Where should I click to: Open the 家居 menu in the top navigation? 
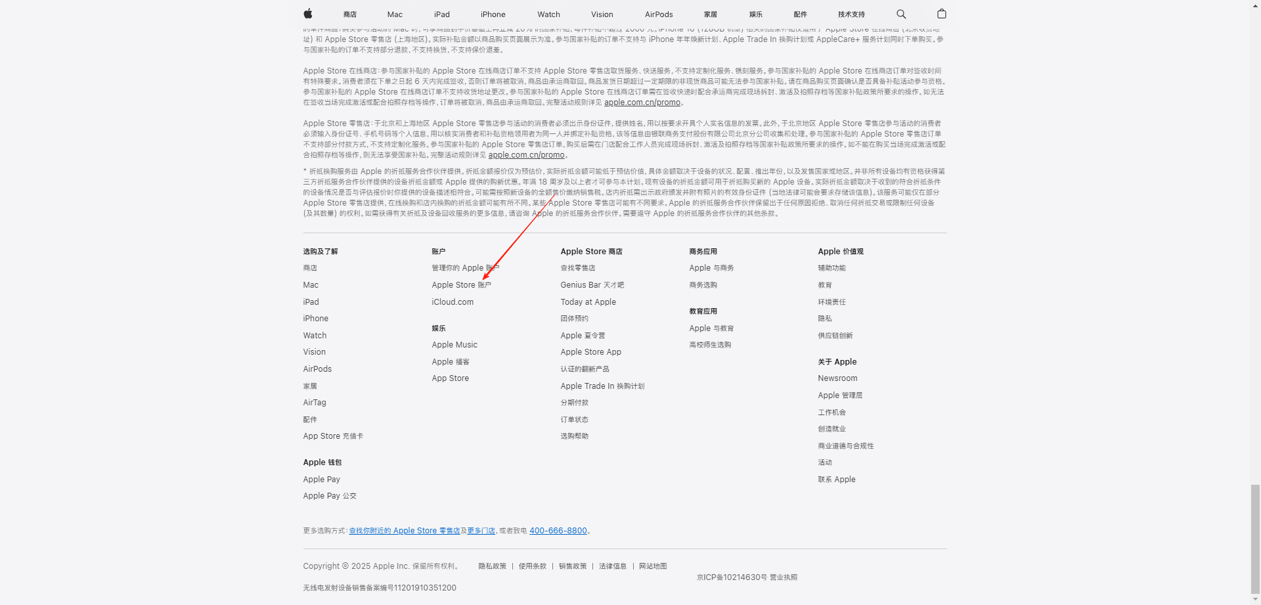pyautogui.click(x=711, y=14)
